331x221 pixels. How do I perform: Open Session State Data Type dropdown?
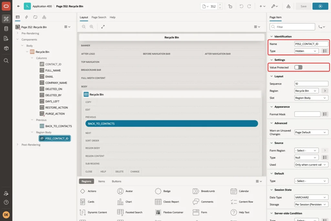311,197
